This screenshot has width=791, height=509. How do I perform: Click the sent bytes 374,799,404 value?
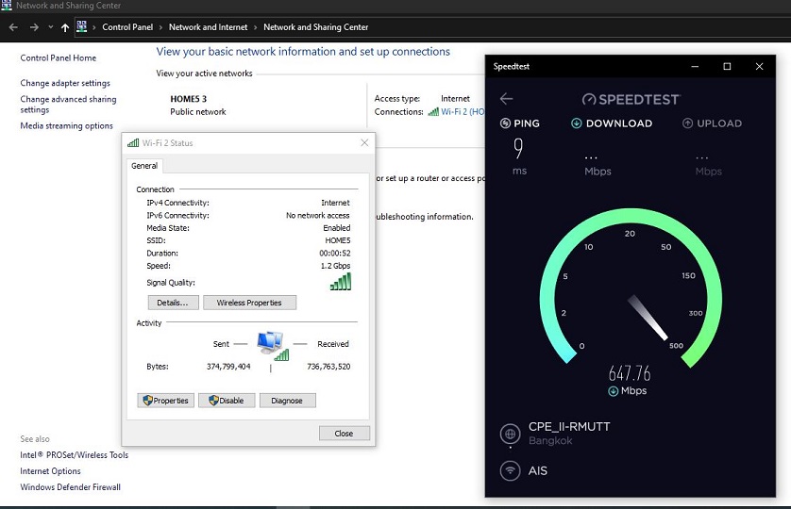coord(228,367)
